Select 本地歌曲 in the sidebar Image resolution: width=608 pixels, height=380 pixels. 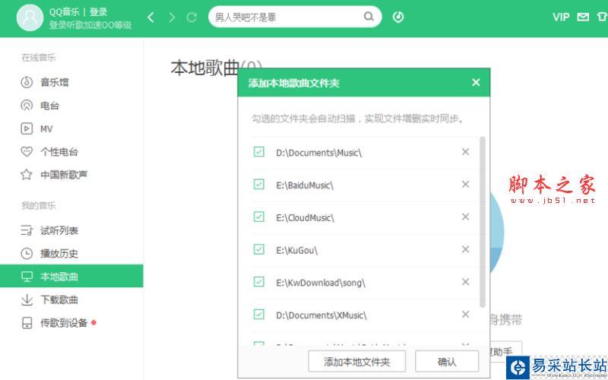[71, 276]
